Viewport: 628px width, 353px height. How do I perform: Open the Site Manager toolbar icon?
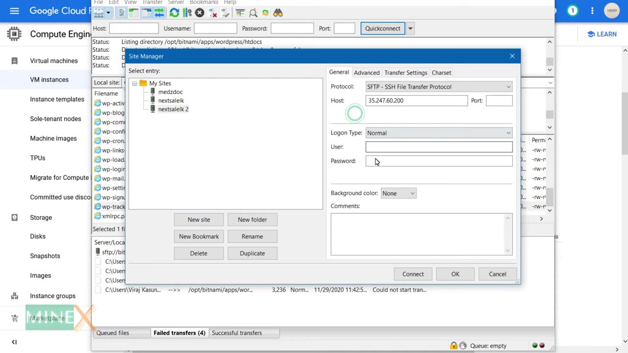[x=99, y=13]
